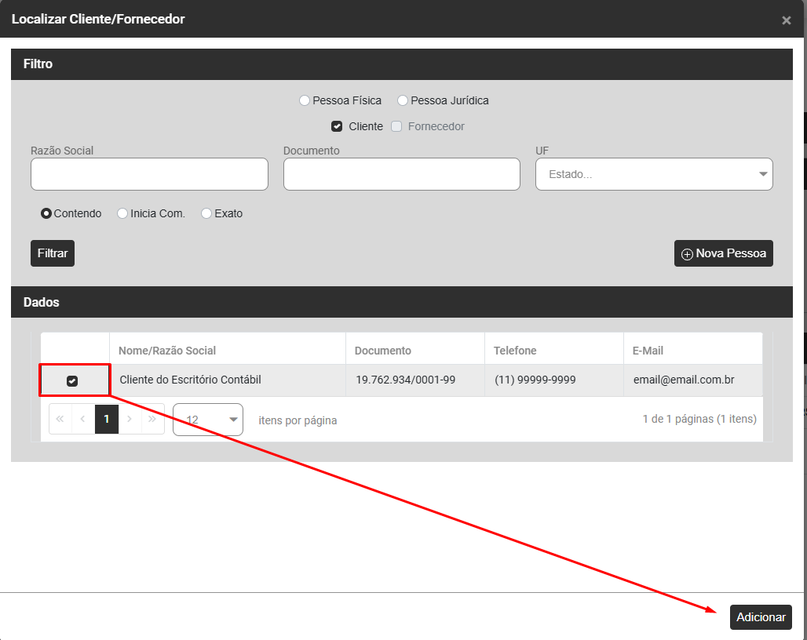Uncheck the Cliente do Escritório Contábil row

click(x=72, y=381)
